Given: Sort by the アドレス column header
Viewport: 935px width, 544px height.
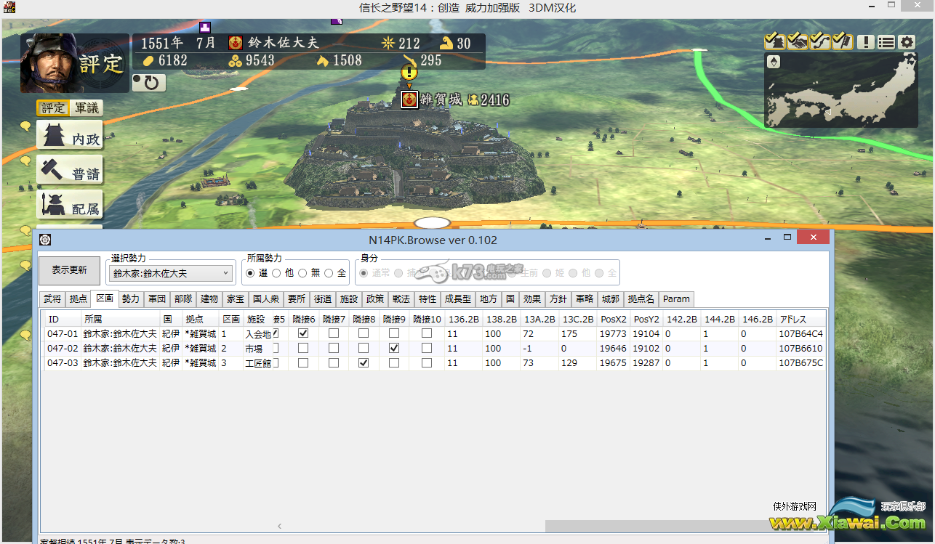Looking at the screenshot, I should click(800, 319).
